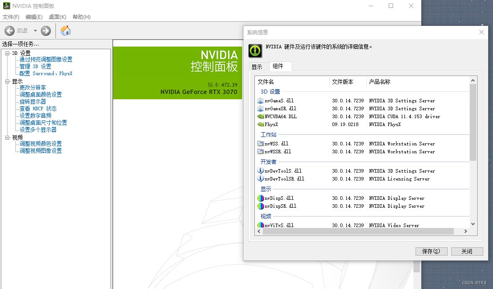Click the component list scroll-down arrow
This screenshot has width=493, height=289.
click(x=473, y=224)
